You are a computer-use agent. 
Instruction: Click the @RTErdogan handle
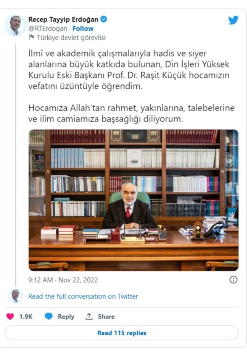click(48, 29)
